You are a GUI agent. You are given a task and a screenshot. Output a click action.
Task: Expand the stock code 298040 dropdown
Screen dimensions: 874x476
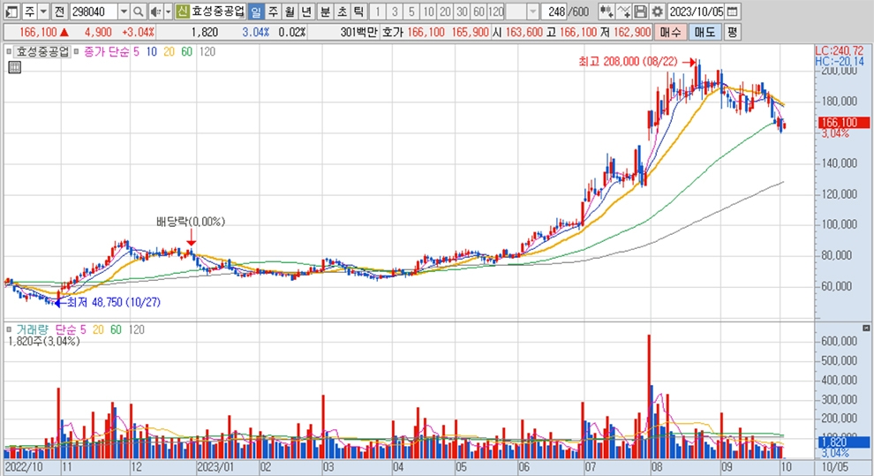[124, 11]
